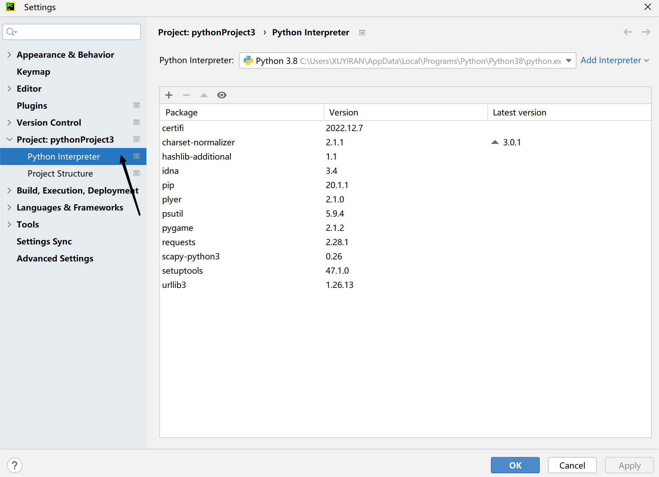Select the scapy-python3 package row
This screenshot has width=659, height=477.
[x=406, y=256]
